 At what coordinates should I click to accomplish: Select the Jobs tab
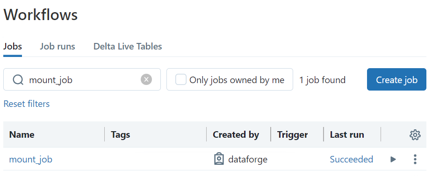[13, 46]
